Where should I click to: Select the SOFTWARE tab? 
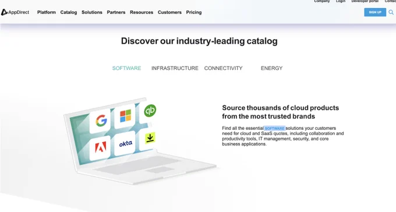tap(126, 68)
